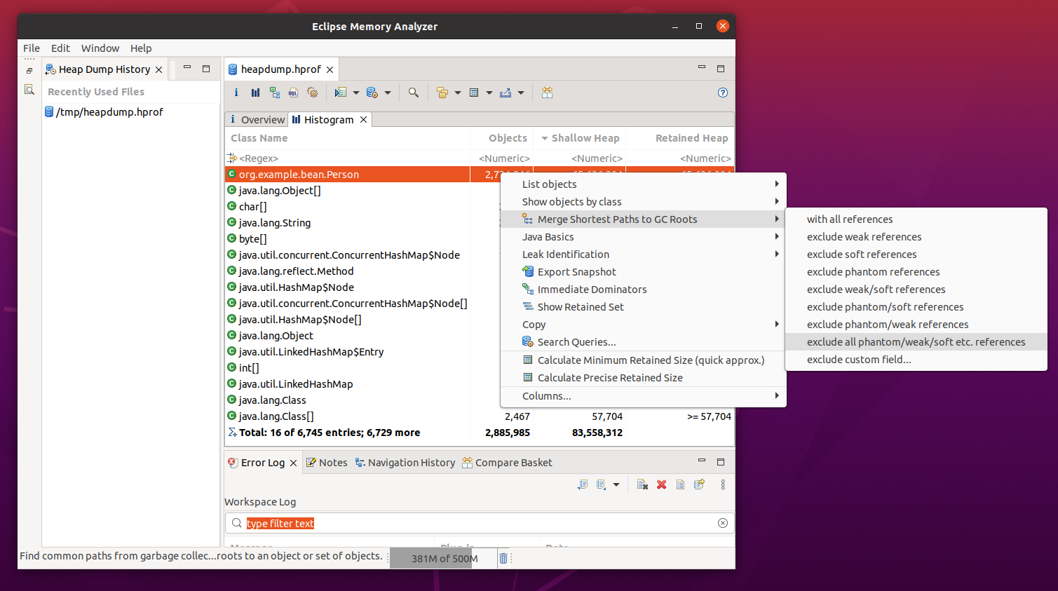Click the red delete log icon
1058x591 pixels.
[x=661, y=484]
